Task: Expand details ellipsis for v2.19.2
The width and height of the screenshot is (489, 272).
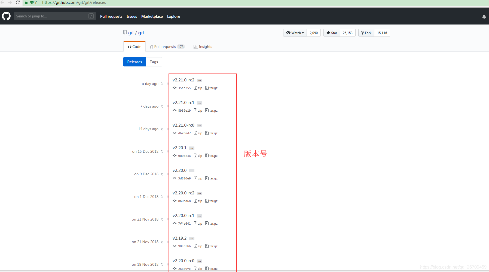Action: click(192, 239)
